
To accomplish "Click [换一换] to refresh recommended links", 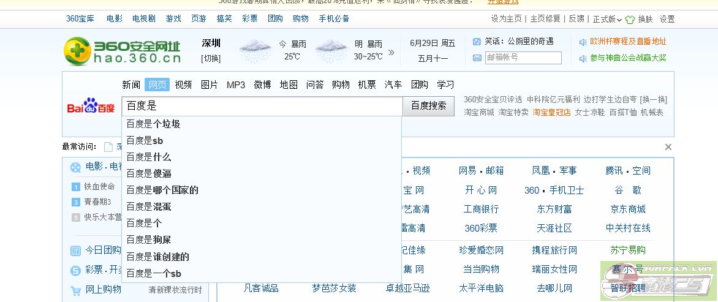I will click(x=653, y=99).
